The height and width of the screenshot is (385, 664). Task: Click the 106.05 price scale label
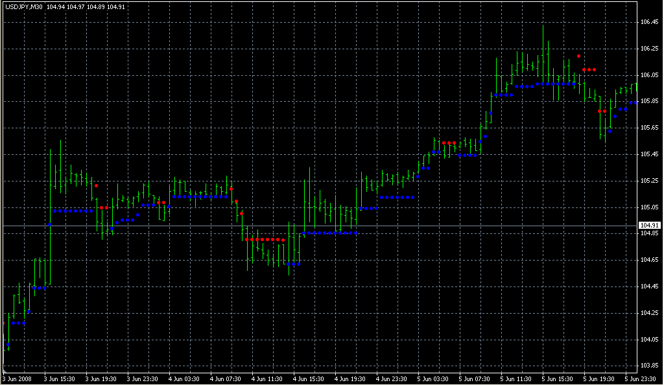(649, 75)
